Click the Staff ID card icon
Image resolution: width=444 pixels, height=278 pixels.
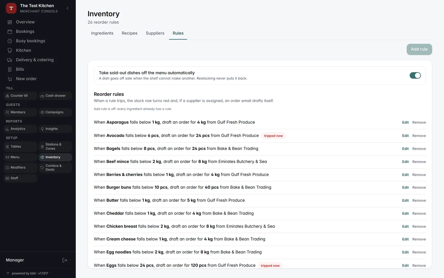[x=7, y=178]
